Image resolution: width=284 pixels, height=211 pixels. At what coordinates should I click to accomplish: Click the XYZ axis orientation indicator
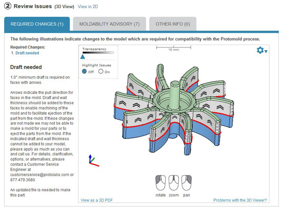click(94, 160)
